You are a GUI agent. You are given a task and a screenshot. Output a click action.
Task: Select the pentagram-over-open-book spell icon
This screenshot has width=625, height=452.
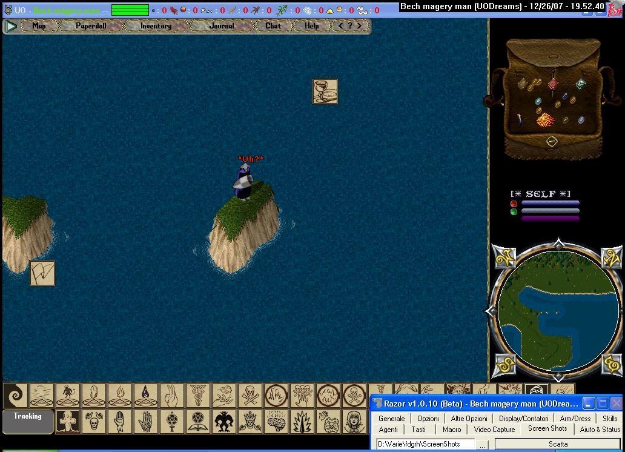(x=197, y=421)
